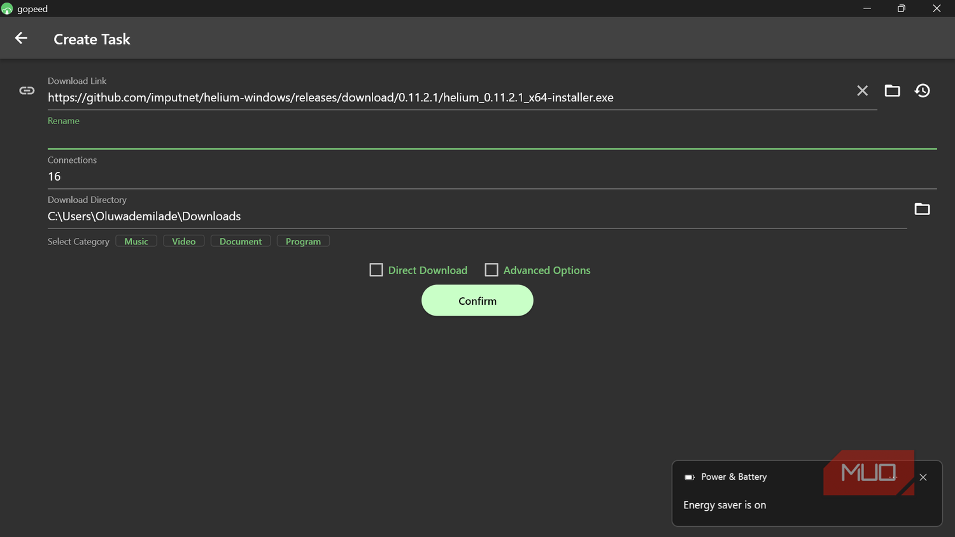Open file picker beside the download link

point(892,90)
